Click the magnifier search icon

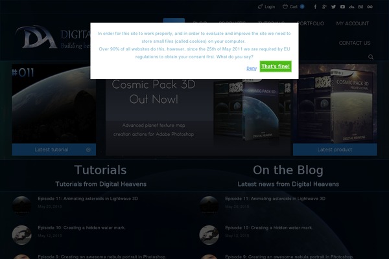pyautogui.click(x=371, y=57)
